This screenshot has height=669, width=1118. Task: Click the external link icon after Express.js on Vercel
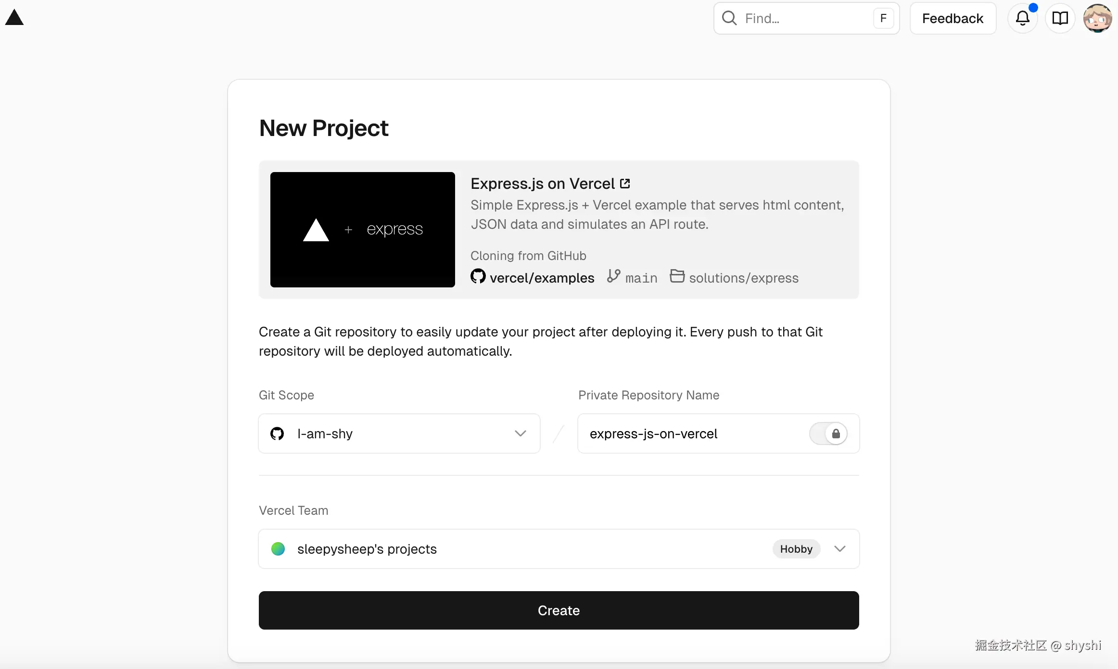coord(625,183)
